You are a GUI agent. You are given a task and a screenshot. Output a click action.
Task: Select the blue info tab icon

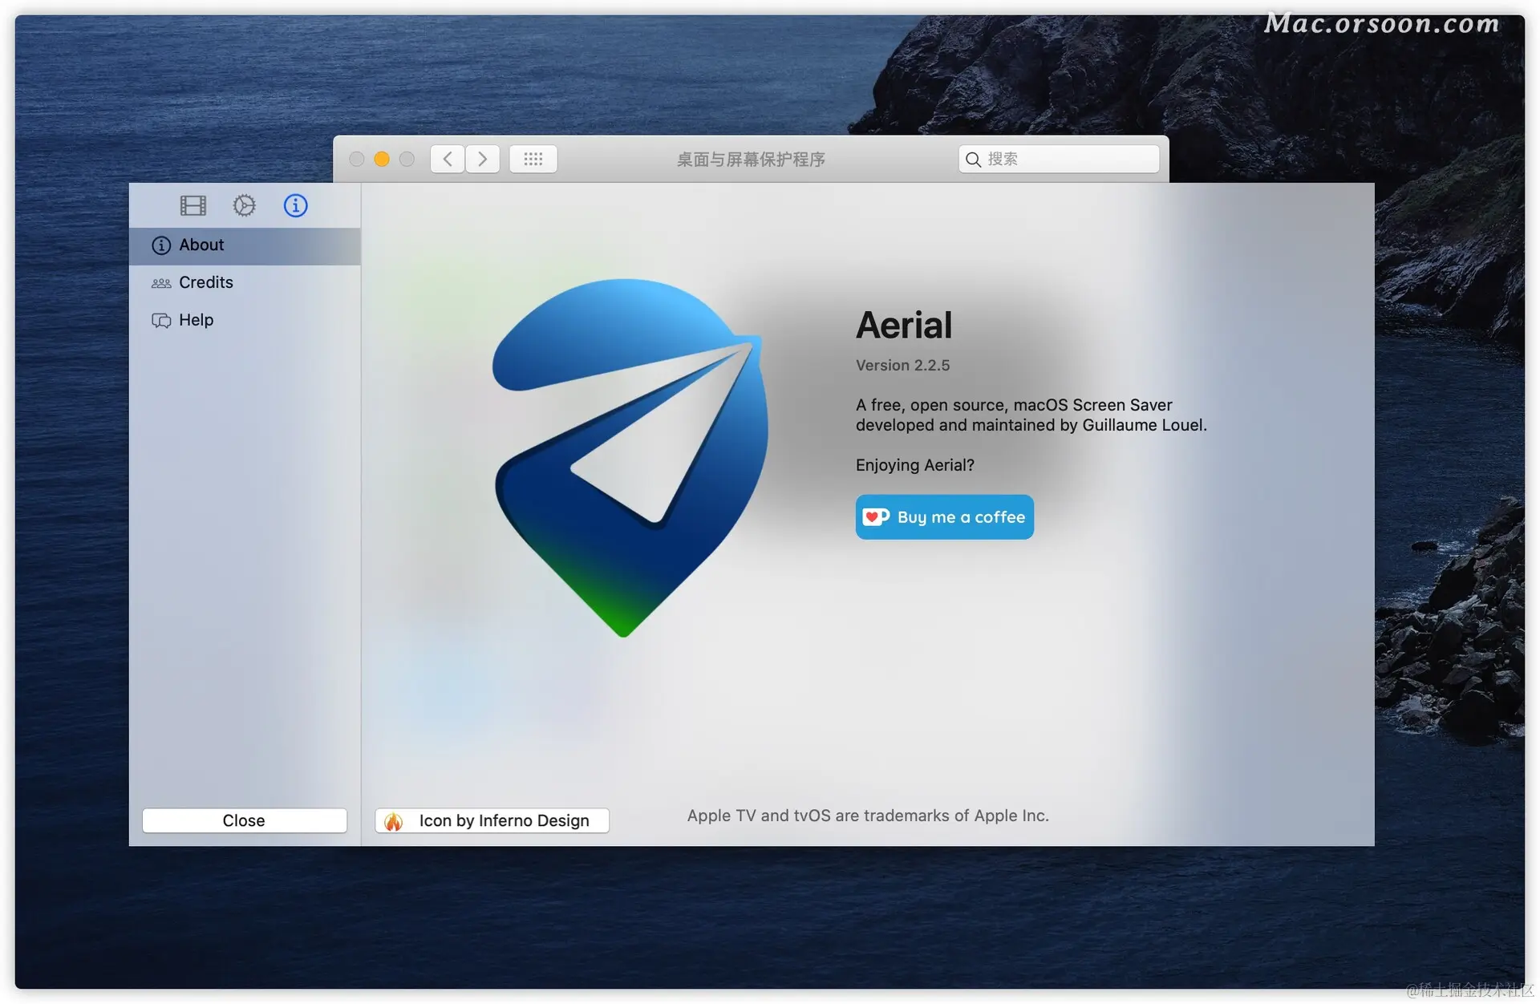295,206
